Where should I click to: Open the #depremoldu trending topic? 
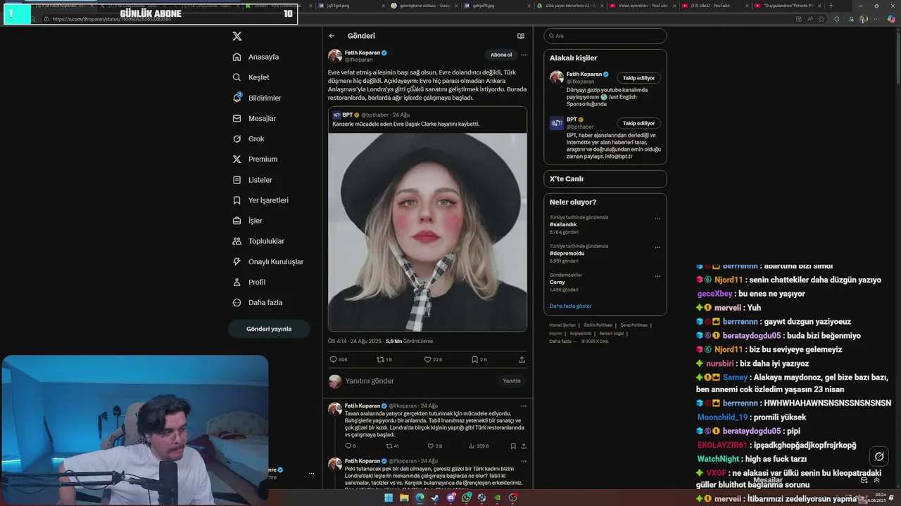[x=567, y=253]
